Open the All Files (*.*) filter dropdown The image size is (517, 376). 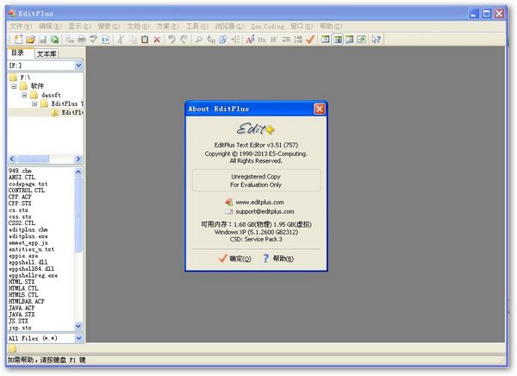(x=78, y=338)
